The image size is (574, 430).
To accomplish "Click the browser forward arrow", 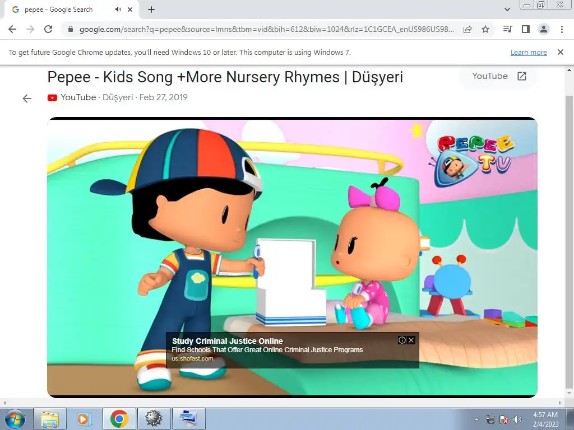I will (x=30, y=29).
